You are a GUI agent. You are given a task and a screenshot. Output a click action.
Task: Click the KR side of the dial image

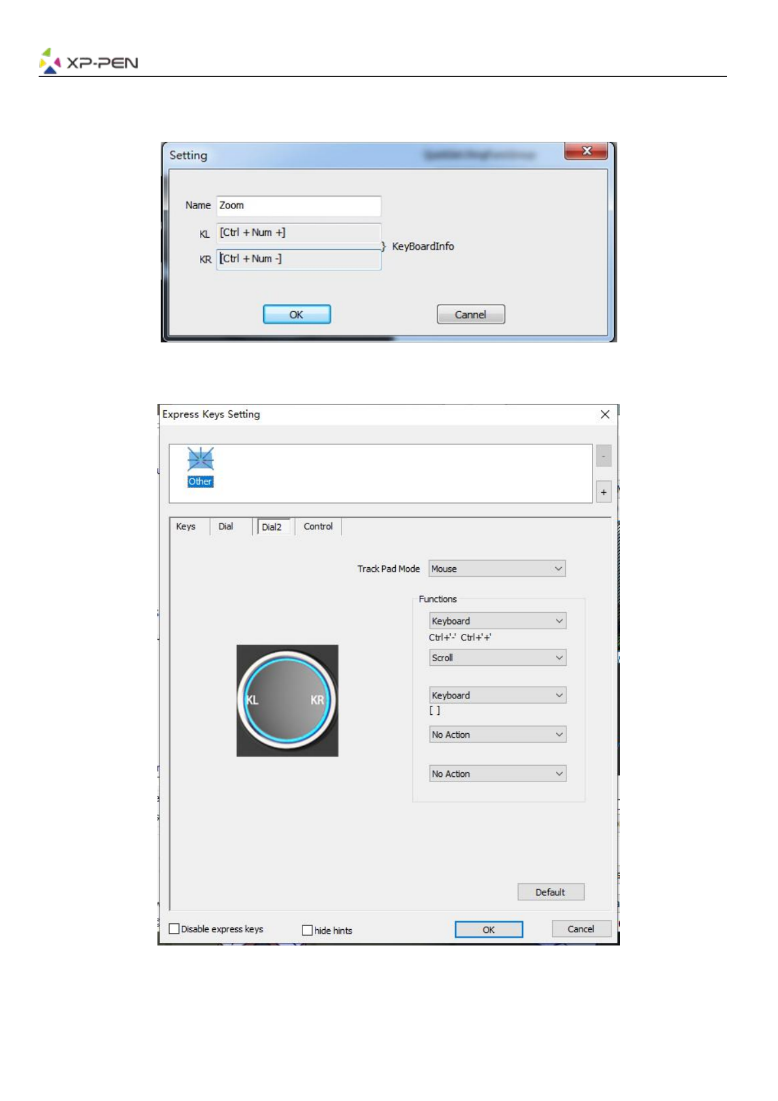(x=317, y=700)
